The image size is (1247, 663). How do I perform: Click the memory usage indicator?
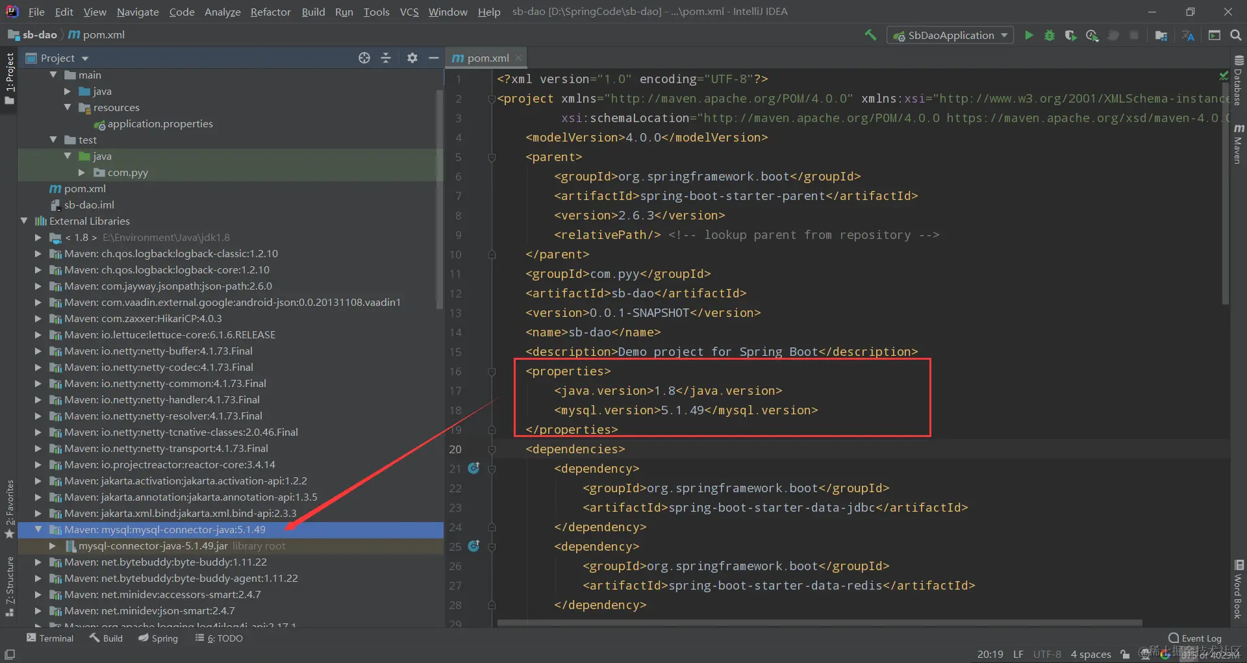pos(1211,655)
